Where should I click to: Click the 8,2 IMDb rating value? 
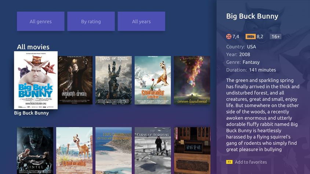coord(260,37)
